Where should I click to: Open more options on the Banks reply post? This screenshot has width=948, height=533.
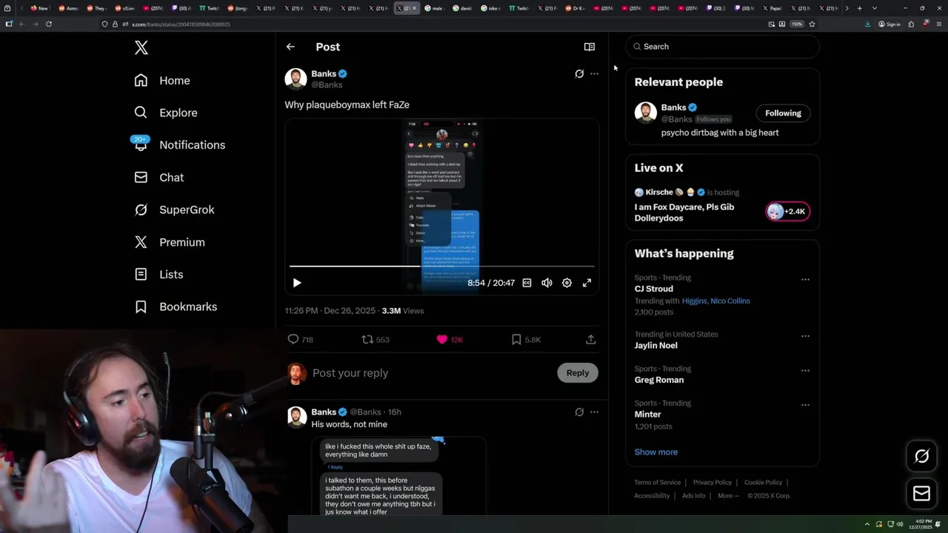pos(594,412)
